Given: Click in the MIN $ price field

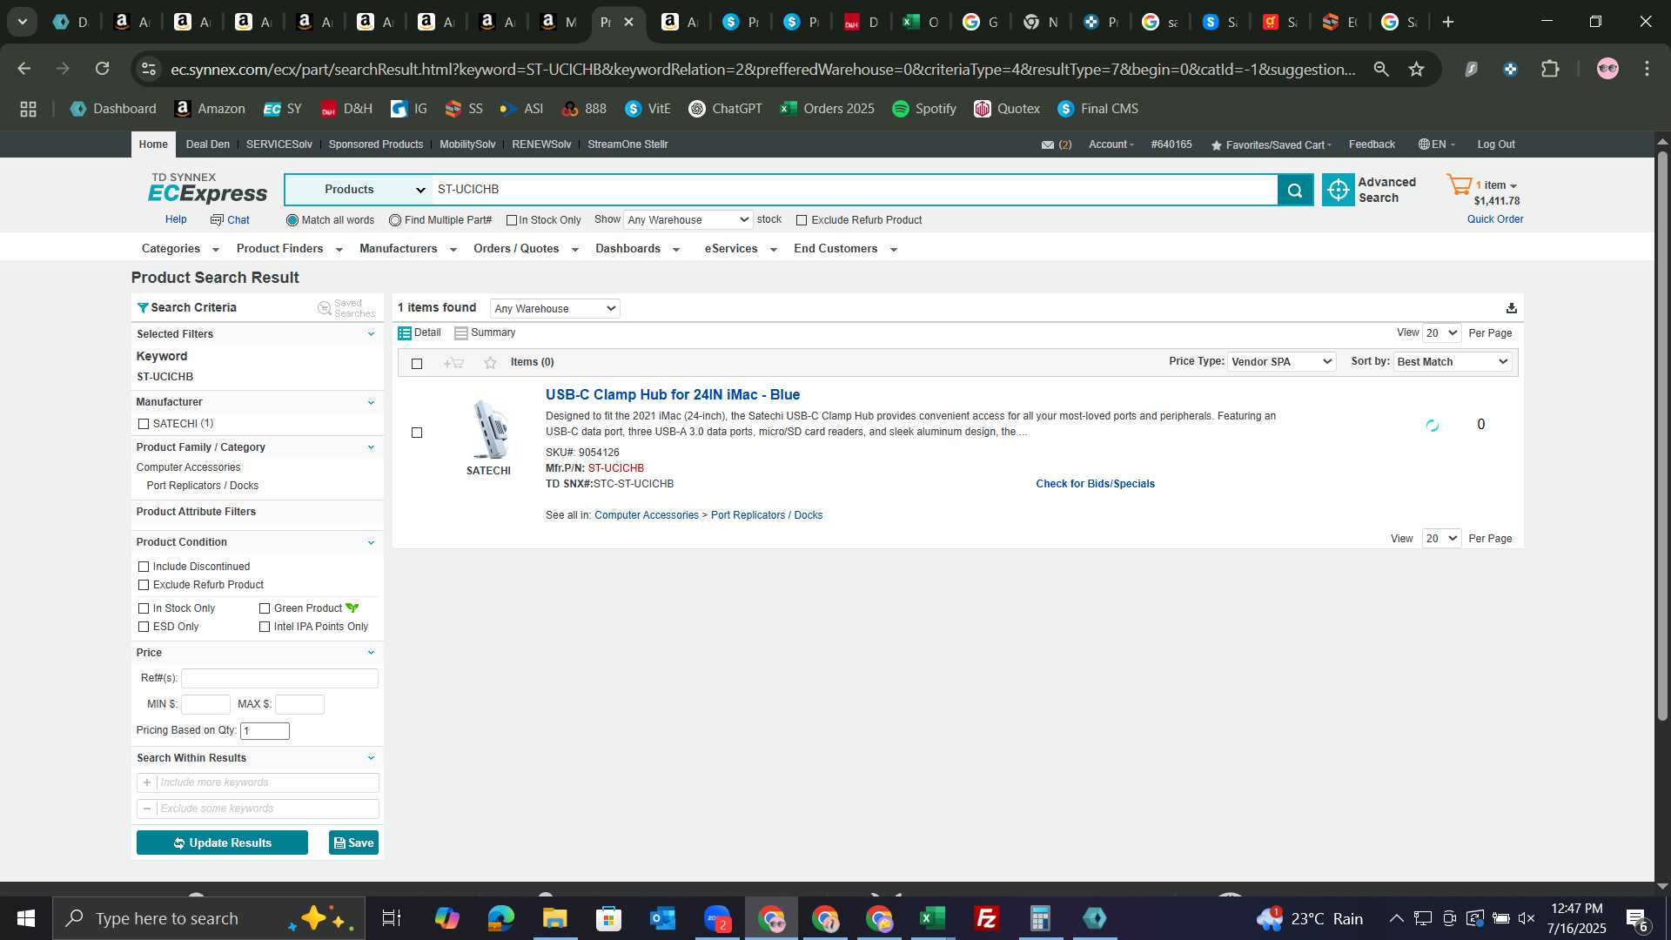Looking at the screenshot, I should coord(205,704).
